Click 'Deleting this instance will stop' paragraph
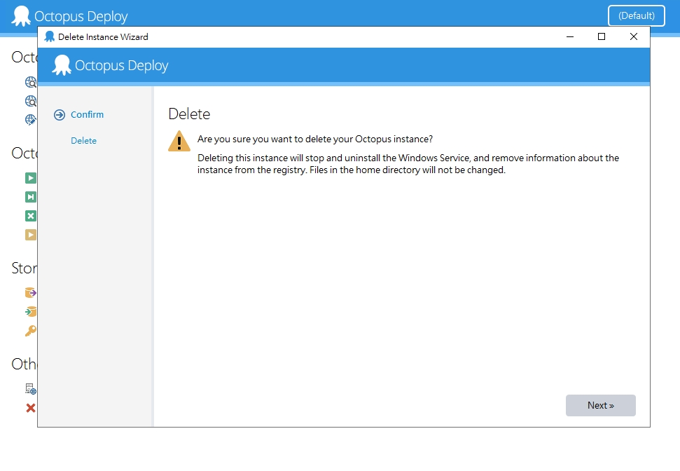This screenshot has width=680, height=471. click(x=408, y=163)
